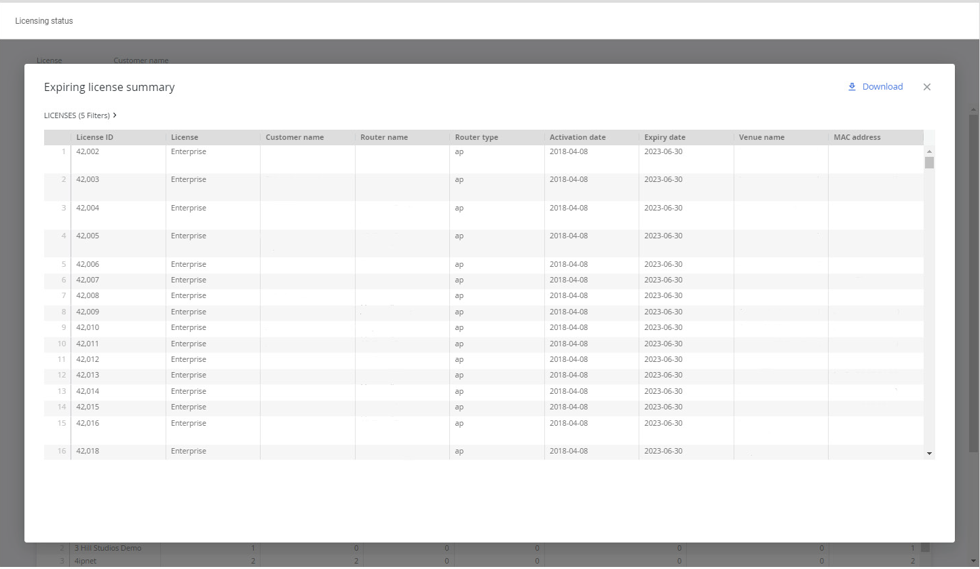The width and height of the screenshot is (980, 569).
Task: Sort by Expiry date column header
Action: [x=664, y=137]
